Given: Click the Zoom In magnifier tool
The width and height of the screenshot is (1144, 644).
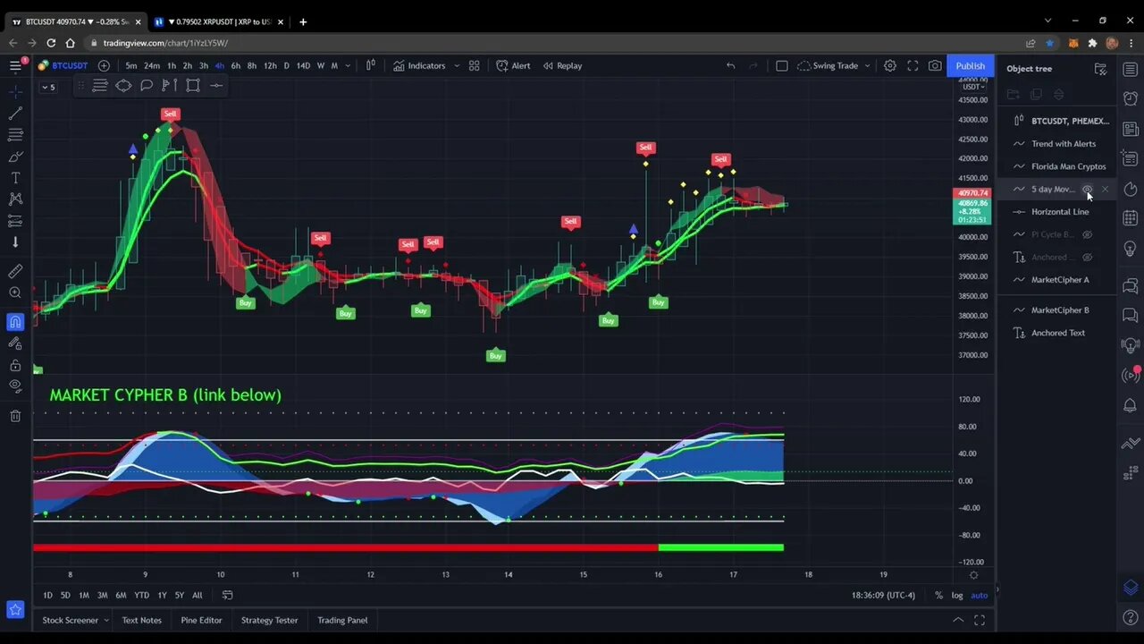Looking at the screenshot, I should tap(15, 292).
